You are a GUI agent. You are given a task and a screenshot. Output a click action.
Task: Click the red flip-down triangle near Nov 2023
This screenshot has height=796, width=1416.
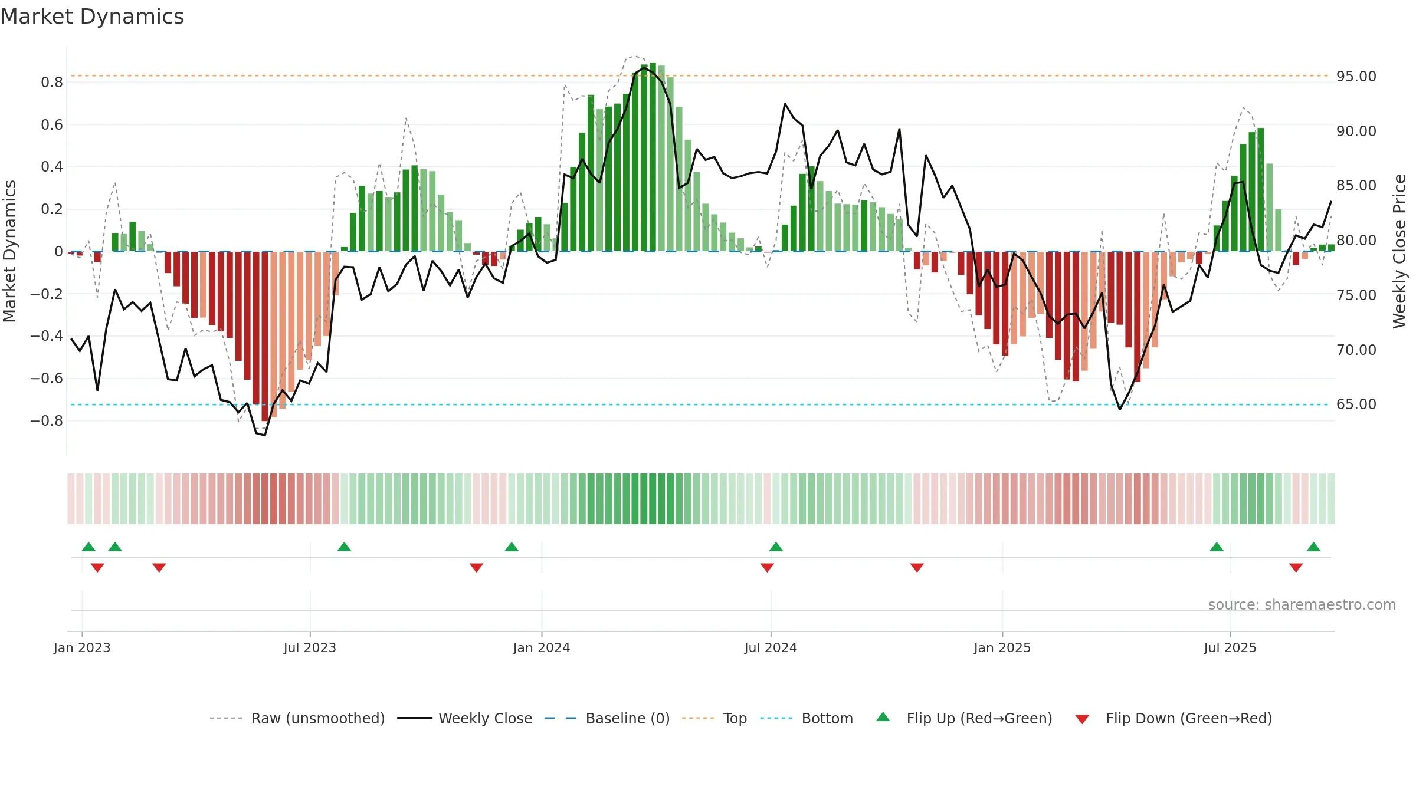pyautogui.click(x=476, y=567)
